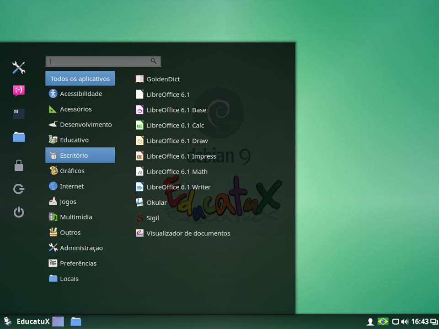
Task: Open the Multimídia category
Action: (x=80, y=217)
